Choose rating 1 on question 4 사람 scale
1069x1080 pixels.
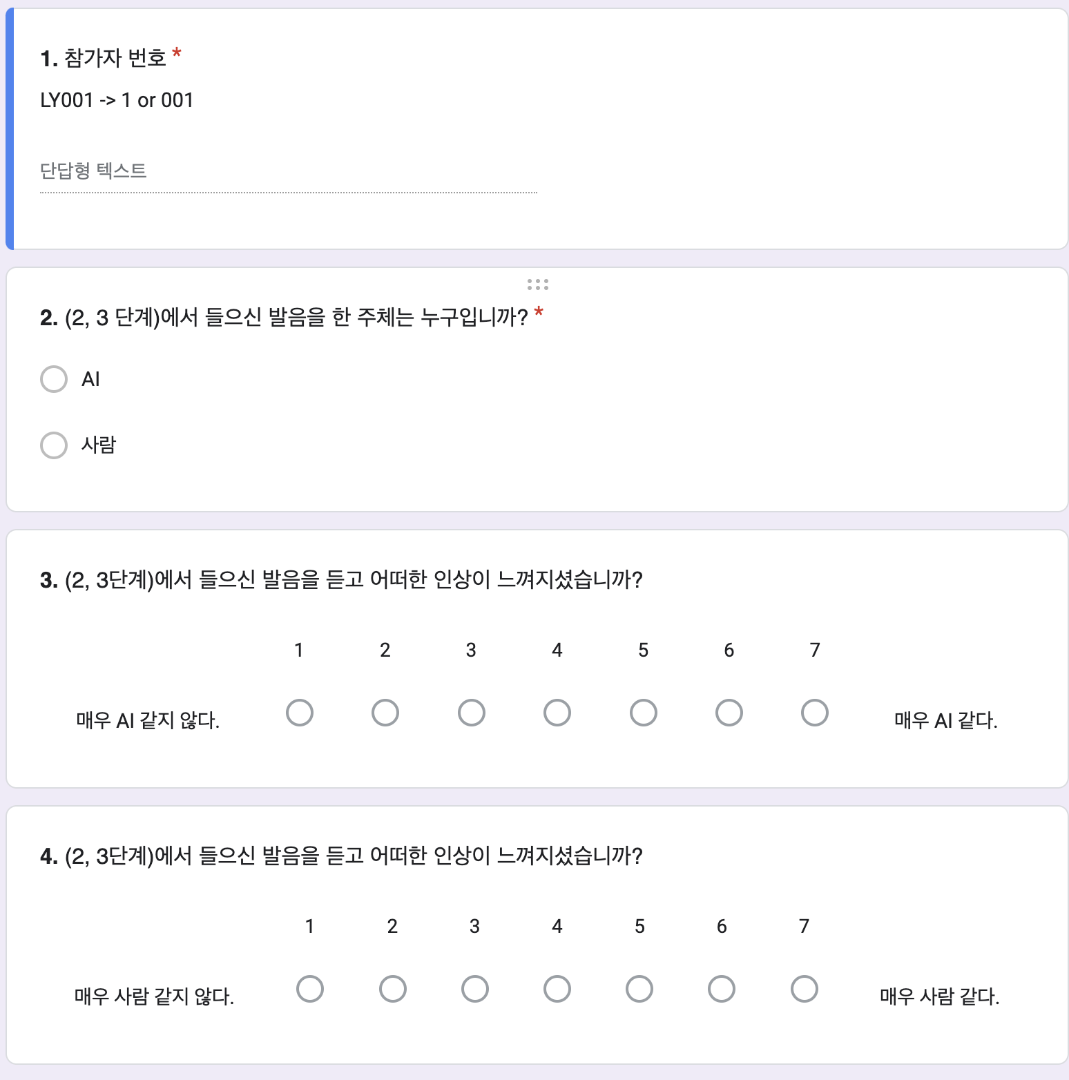[x=310, y=989]
